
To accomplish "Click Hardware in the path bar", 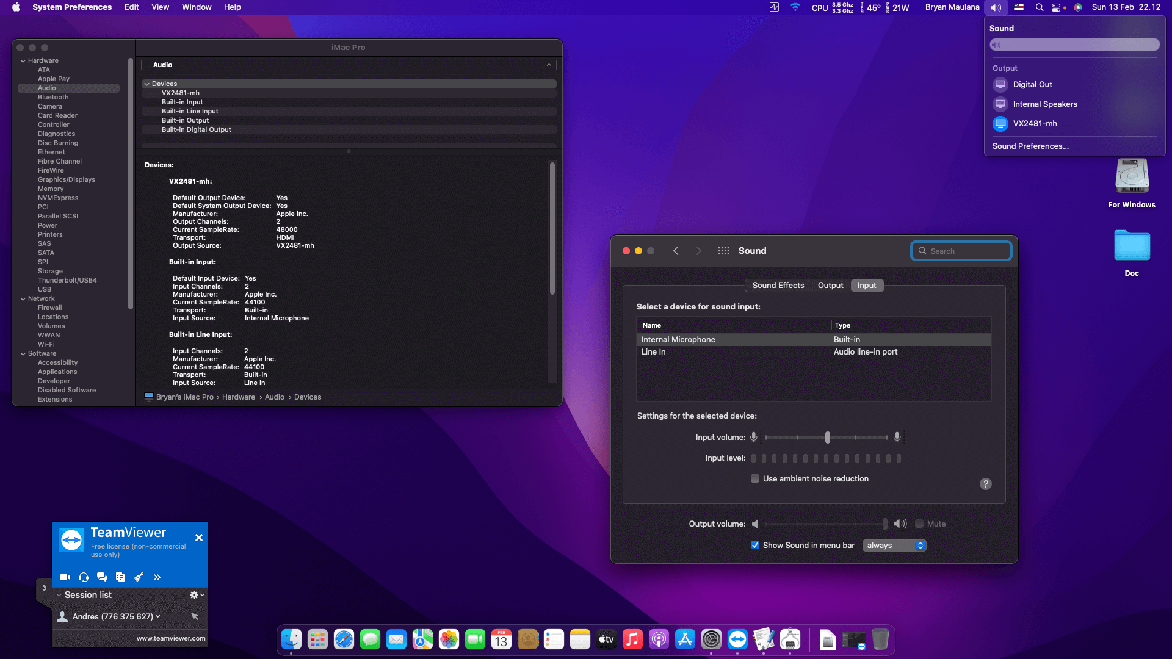I will pos(239,397).
